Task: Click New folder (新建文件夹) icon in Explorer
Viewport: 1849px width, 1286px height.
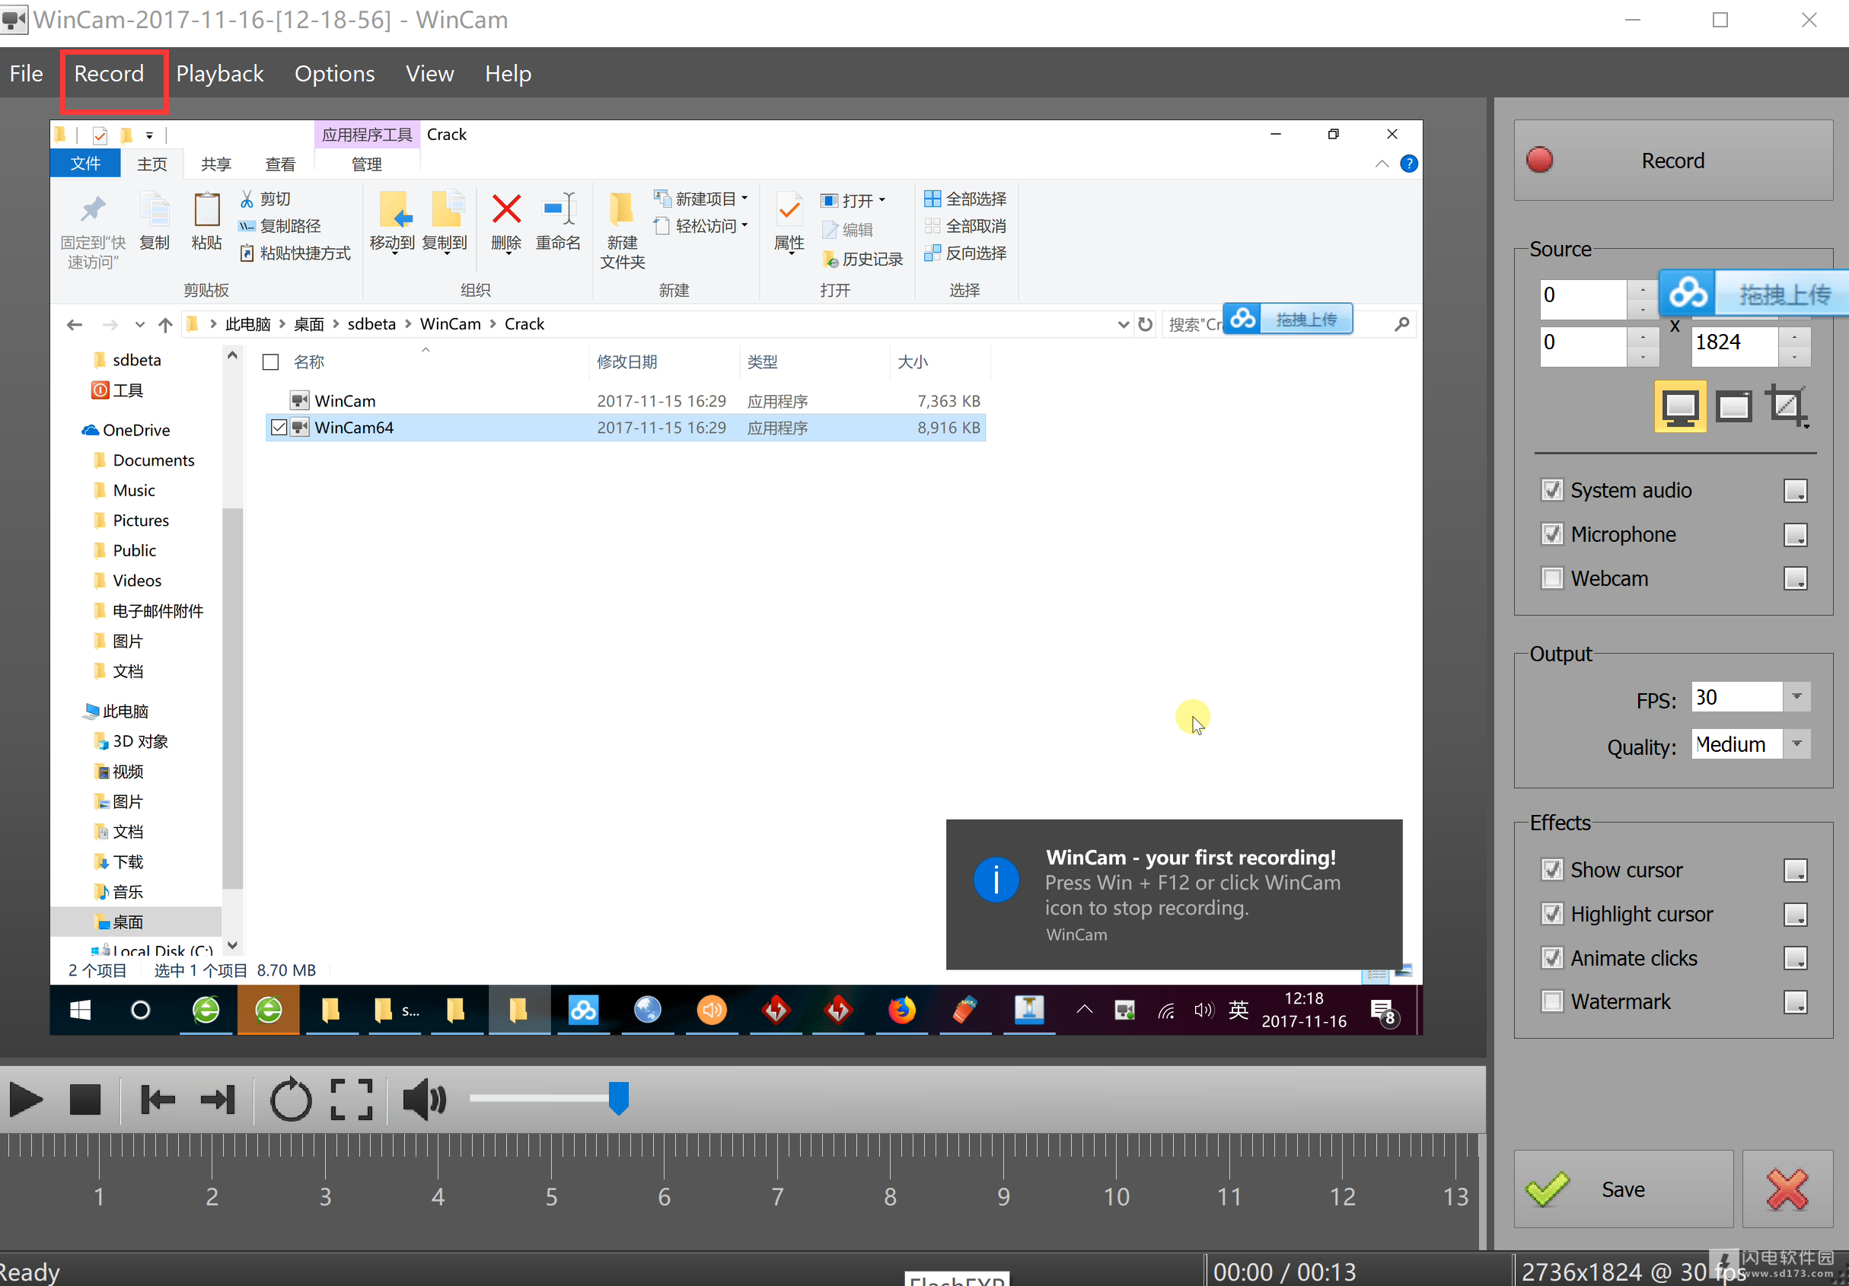Action: point(623,231)
